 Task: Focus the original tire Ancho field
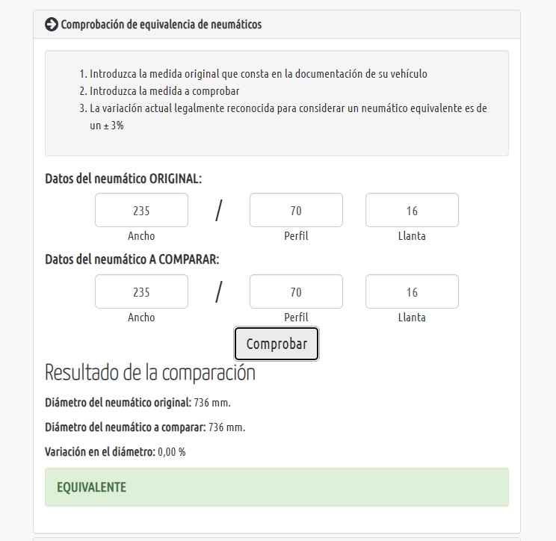click(141, 211)
